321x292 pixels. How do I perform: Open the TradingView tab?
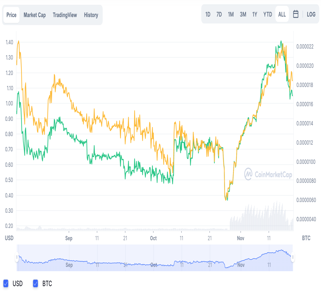coord(65,15)
